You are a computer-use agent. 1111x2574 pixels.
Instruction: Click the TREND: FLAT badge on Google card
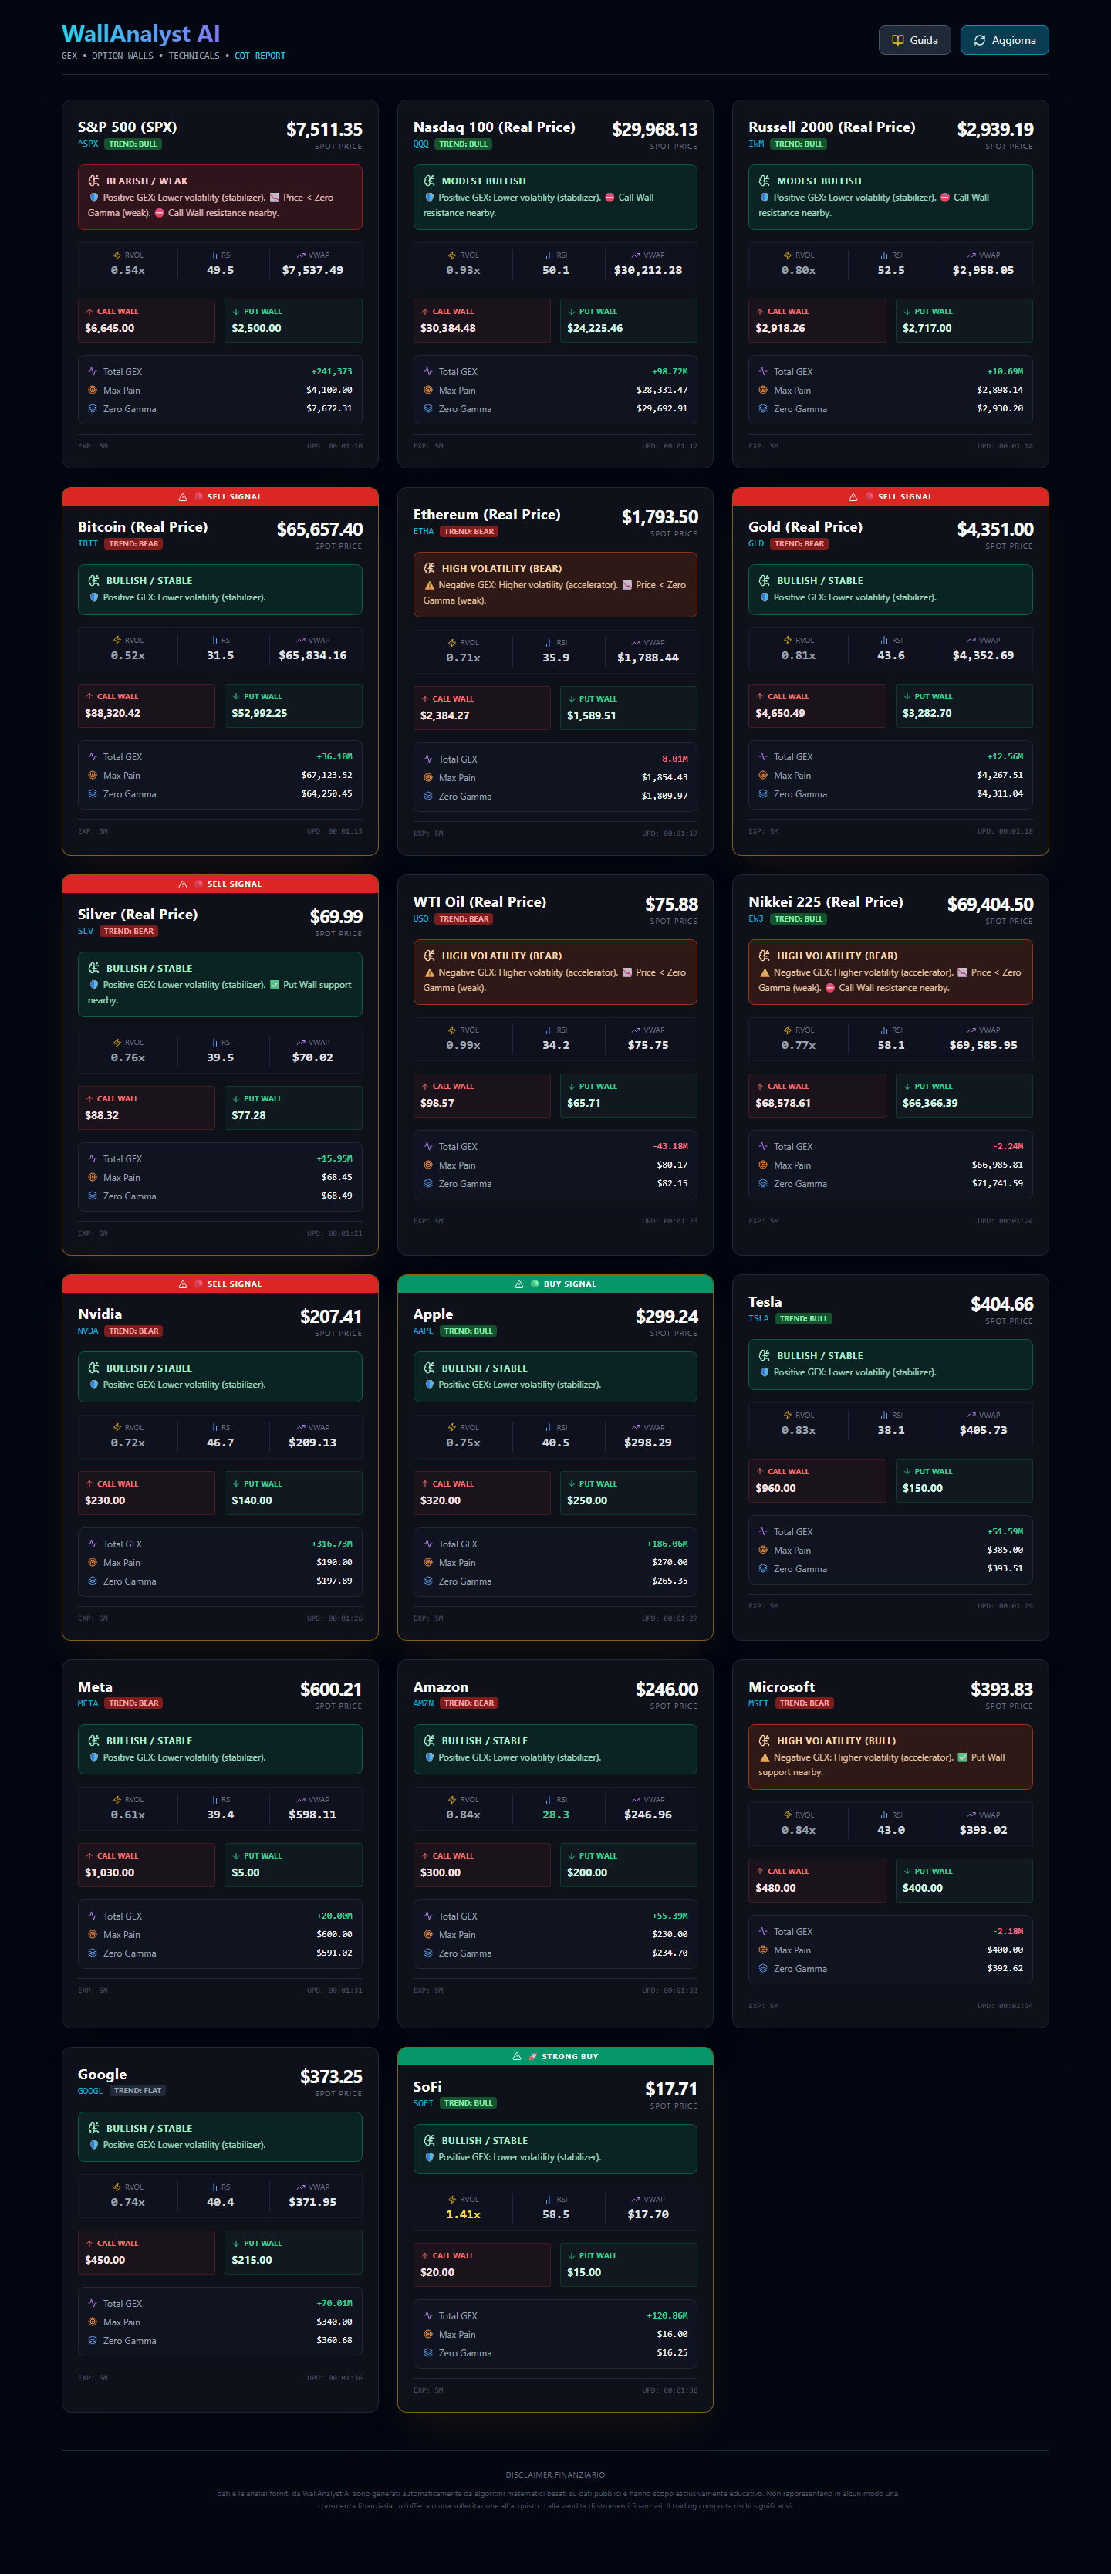(138, 2090)
